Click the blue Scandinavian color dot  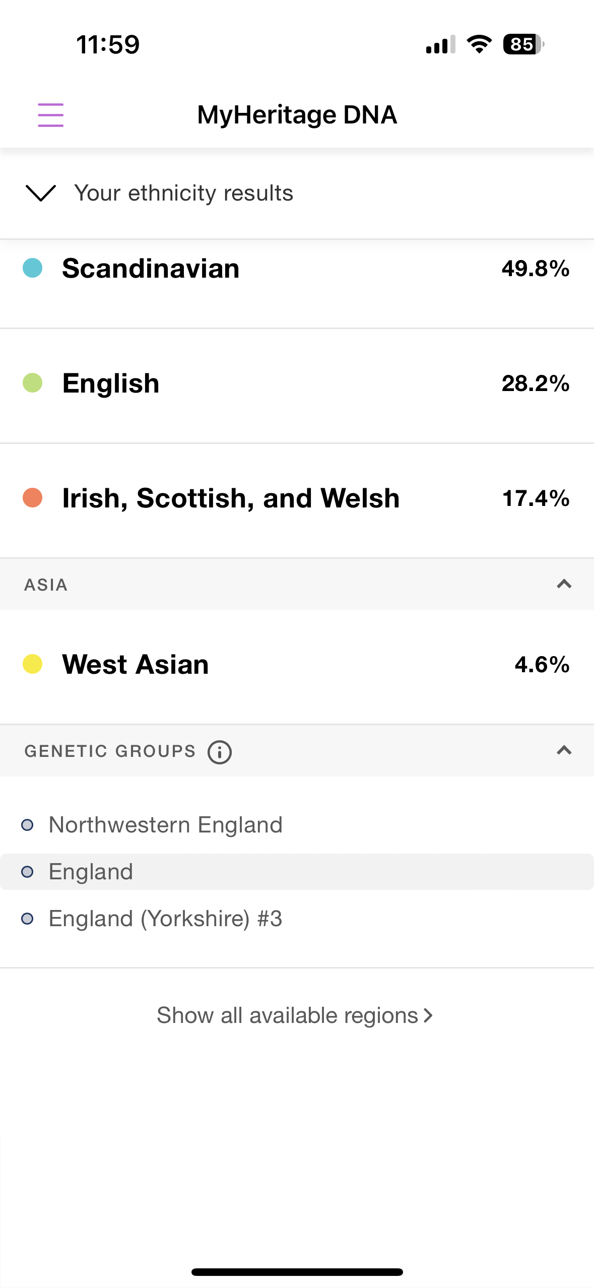[x=33, y=268]
